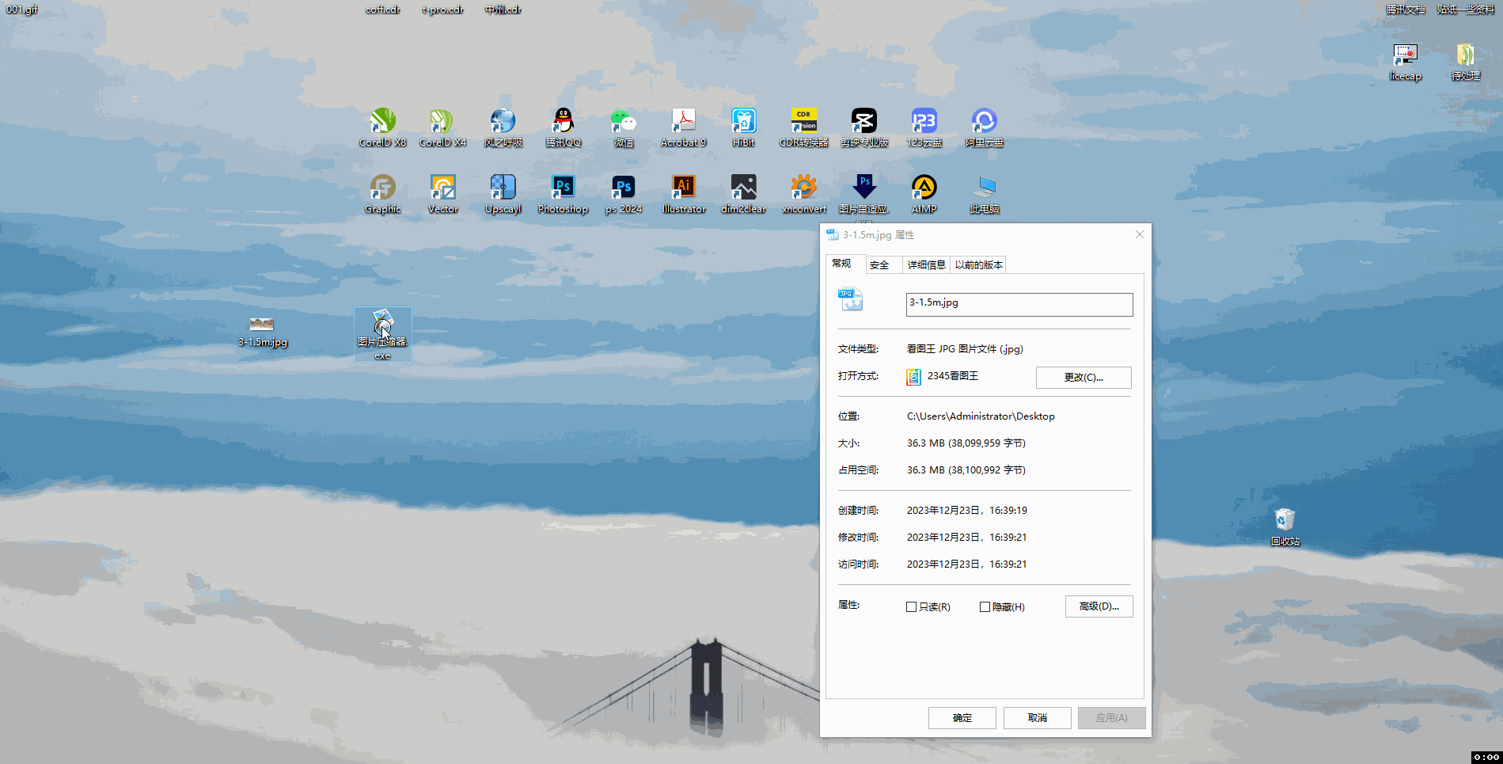Open the 详细信息 tab
The width and height of the screenshot is (1503, 764).
point(926,265)
